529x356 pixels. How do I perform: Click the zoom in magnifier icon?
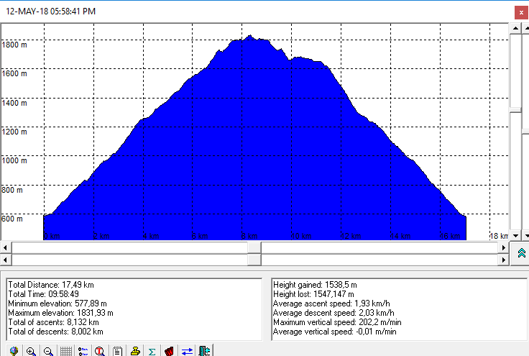coord(31,351)
